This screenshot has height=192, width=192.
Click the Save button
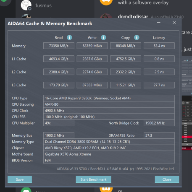coord(20,179)
